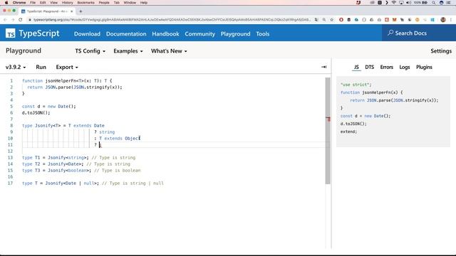Open the zoom magnifier icon in address bar
The height and width of the screenshot is (256, 456).
click(324, 20)
